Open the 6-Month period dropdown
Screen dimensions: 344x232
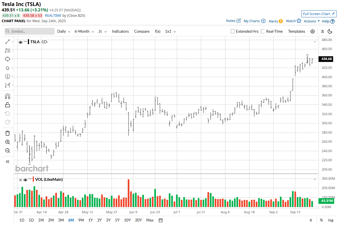click(x=85, y=31)
